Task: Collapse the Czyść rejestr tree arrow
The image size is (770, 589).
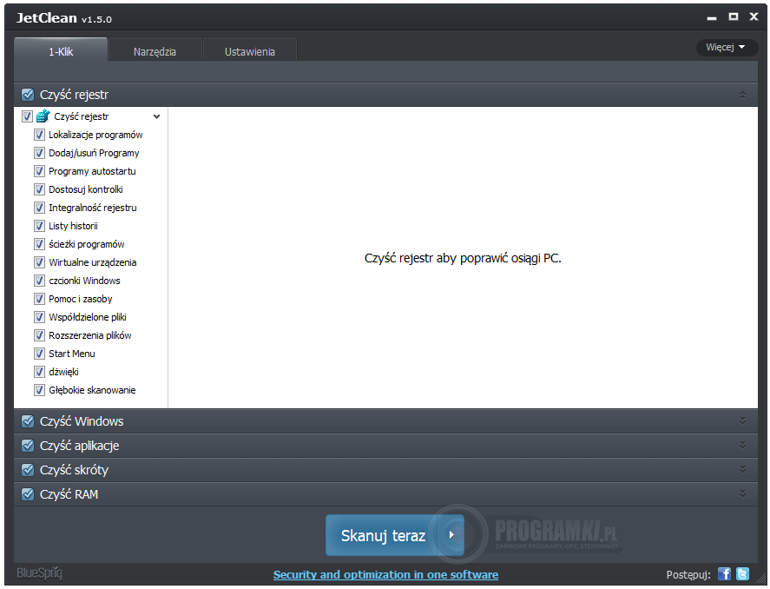Action: click(156, 117)
